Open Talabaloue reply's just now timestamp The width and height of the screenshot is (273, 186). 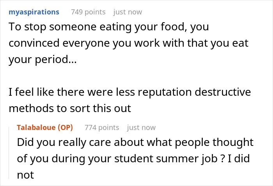tap(141, 128)
